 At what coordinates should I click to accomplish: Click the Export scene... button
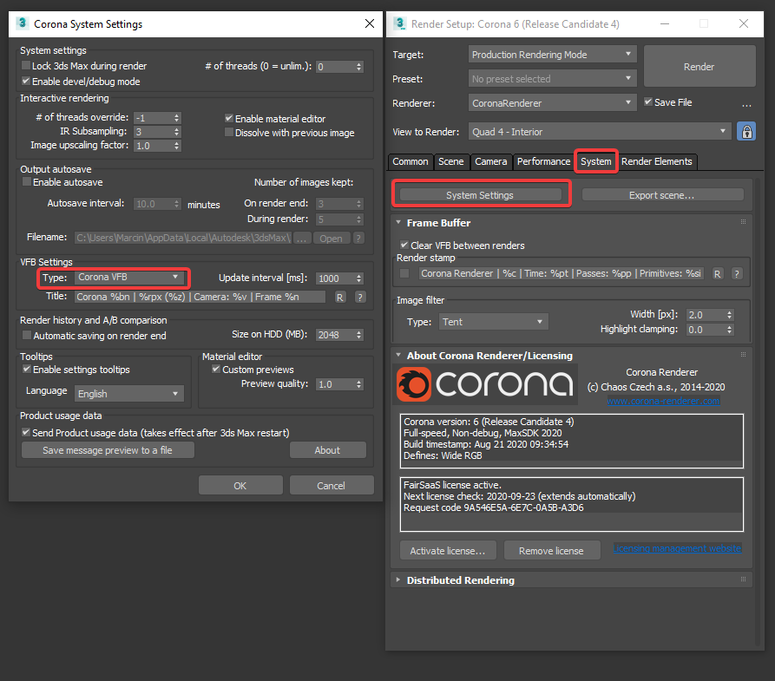click(x=662, y=195)
